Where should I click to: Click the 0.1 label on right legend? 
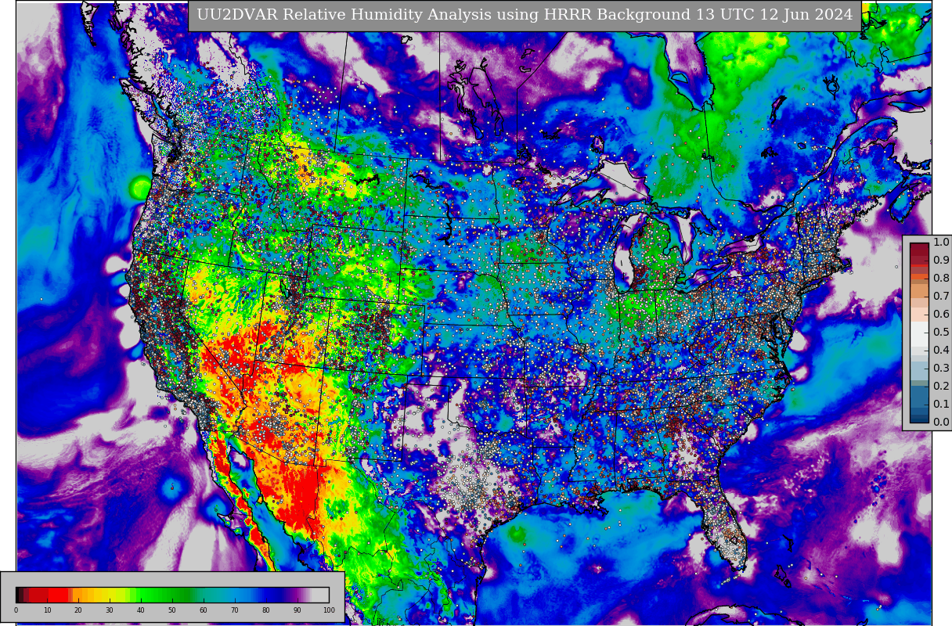coord(941,405)
